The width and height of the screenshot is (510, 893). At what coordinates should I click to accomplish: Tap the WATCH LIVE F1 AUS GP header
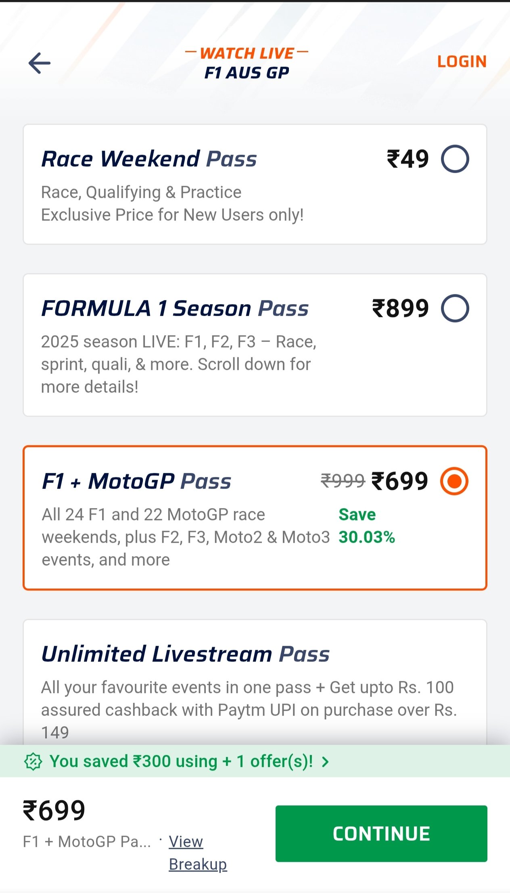[247, 63]
